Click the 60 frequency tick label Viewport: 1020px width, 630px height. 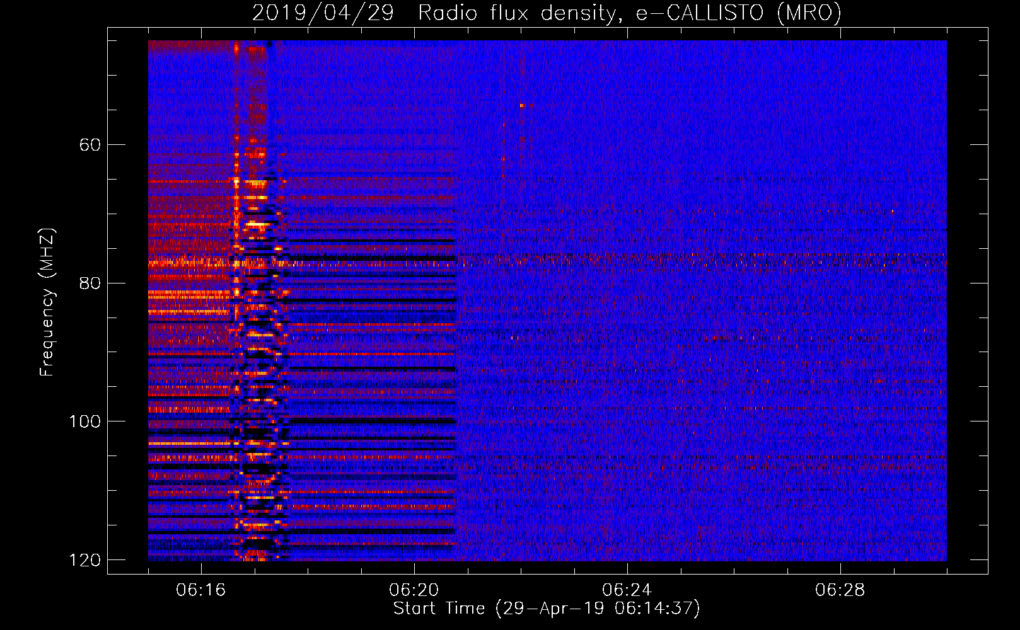(x=90, y=145)
